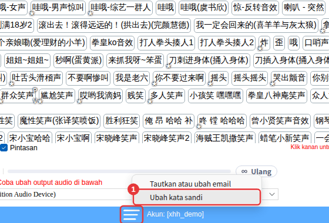The image size is (329, 223).
Task: Click the red 'Coba ubah output audio di bawah' text
Action: 51,183
